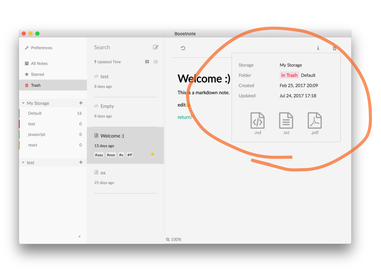Open Preferences with the wrench icon
This screenshot has width=381, height=274.
click(x=38, y=48)
